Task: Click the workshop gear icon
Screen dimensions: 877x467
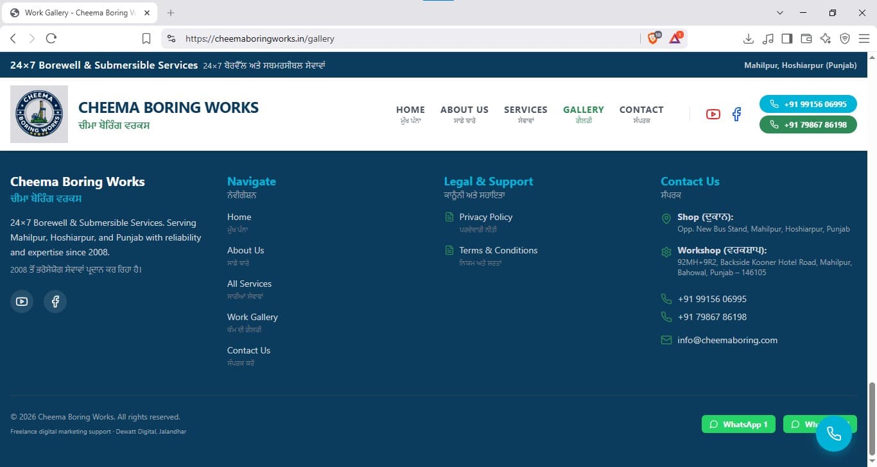Action: pyautogui.click(x=666, y=252)
